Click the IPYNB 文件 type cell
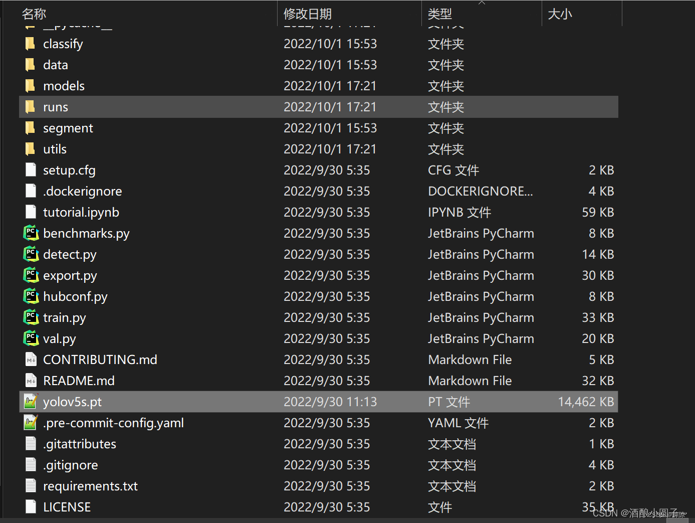The width and height of the screenshot is (695, 523). pyautogui.click(x=459, y=212)
